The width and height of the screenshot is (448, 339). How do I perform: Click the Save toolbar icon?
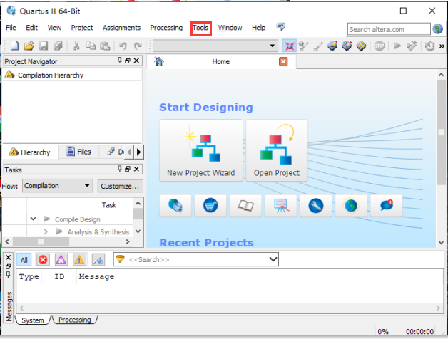(43, 46)
